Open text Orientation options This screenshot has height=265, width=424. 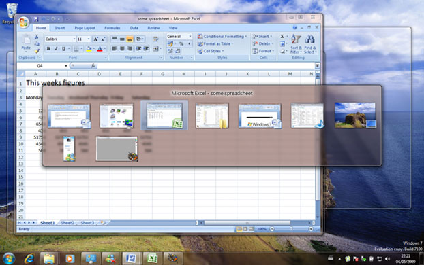click(x=139, y=39)
